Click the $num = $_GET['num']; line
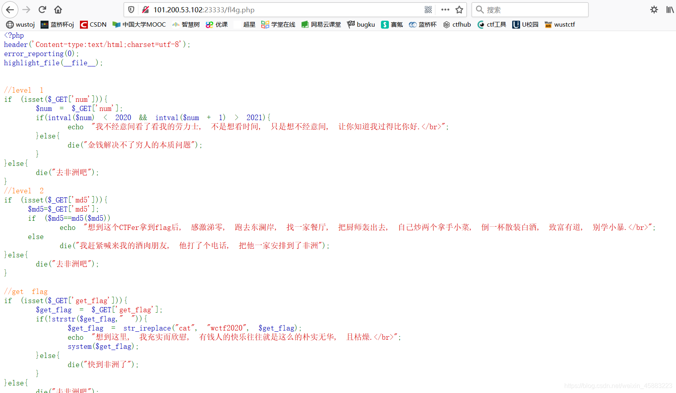Image resolution: width=676 pixels, height=393 pixels. coord(79,109)
